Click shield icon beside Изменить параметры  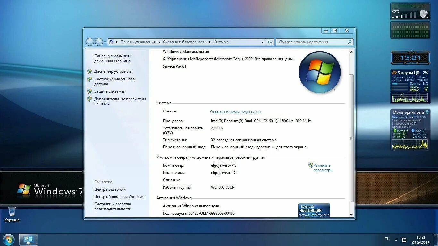point(310,165)
